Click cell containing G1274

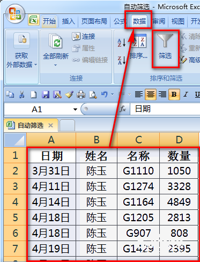138,186
